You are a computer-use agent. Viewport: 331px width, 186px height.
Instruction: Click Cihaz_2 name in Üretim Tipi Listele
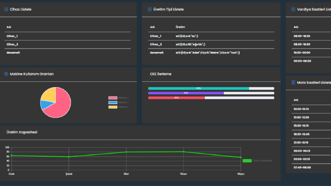(156, 44)
